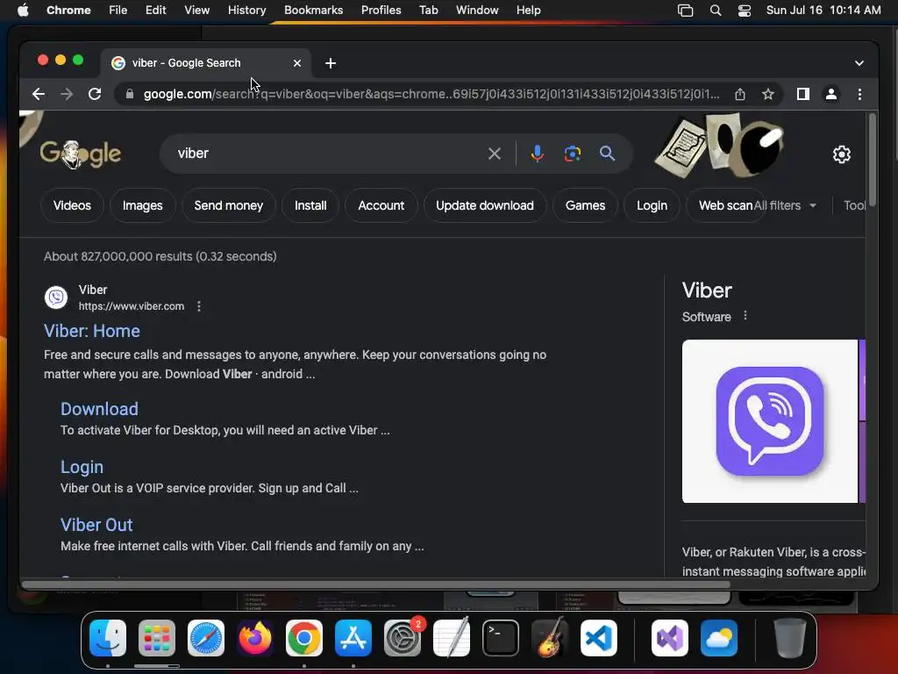Viewport: 898px width, 674px height.
Task: Open the Chrome profile avatar icon
Action: (x=831, y=94)
